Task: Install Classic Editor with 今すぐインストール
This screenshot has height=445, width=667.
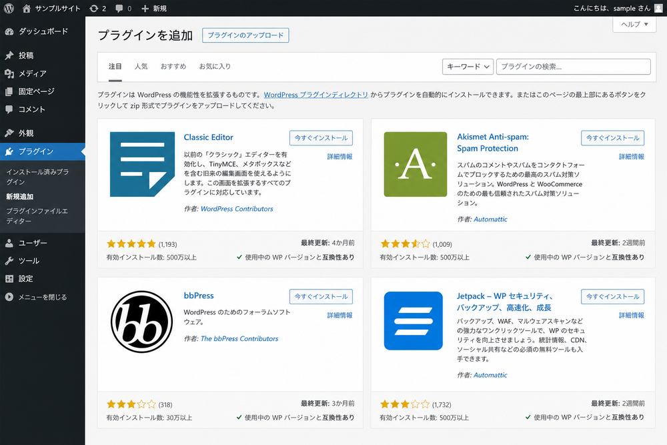Action: coord(321,138)
